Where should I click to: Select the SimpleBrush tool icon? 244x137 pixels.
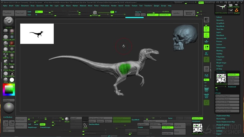[x=237, y=10]
